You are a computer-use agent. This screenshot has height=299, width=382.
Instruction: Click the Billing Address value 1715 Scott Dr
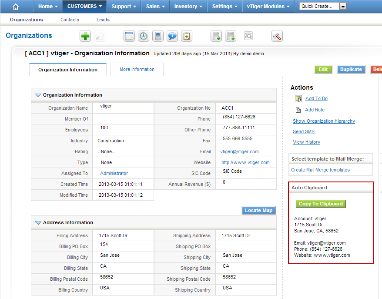113,235
